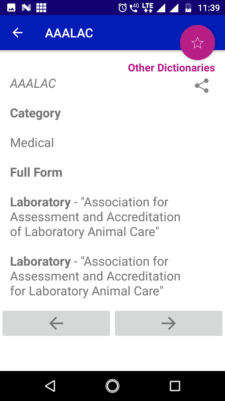This screenshot has height=401, width=225.
Task: Go to the previous abbreviation entry
Action: click(56, 323)
